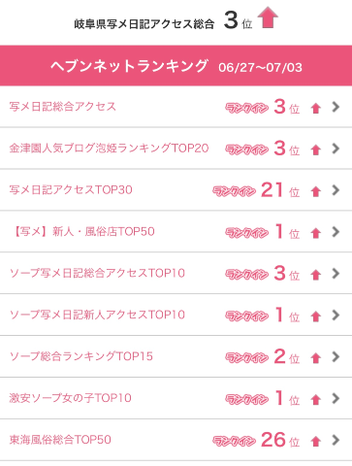
Task: Open the ソープ総合ランキングTOP15 link
Action: 81,356
